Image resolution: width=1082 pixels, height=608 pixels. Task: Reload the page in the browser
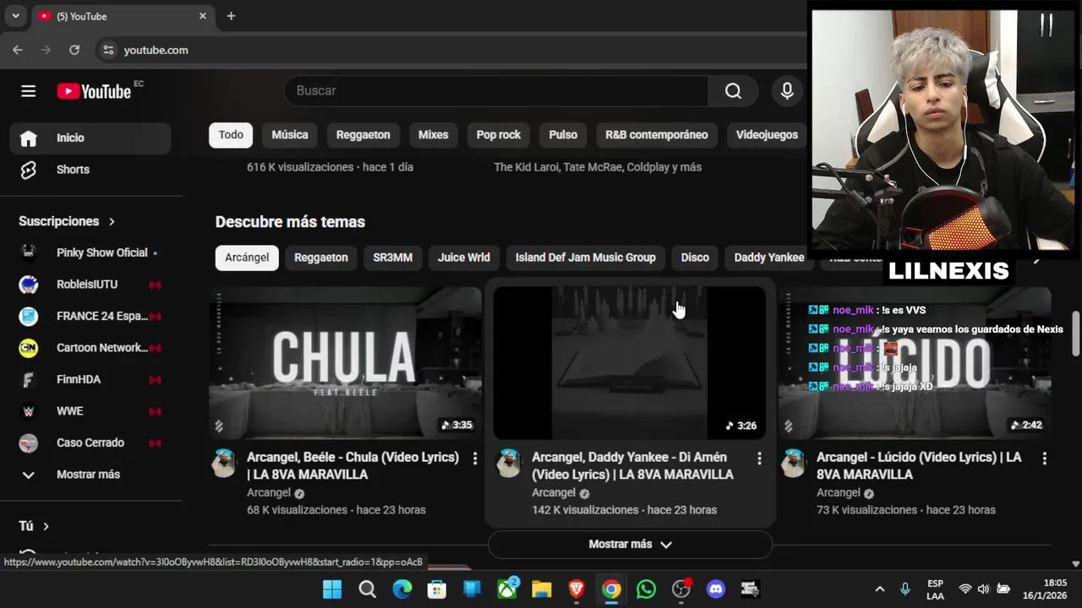coord(74,50)
